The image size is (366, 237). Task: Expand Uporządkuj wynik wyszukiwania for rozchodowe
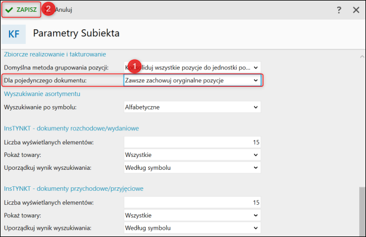click(x=192, y=168)
